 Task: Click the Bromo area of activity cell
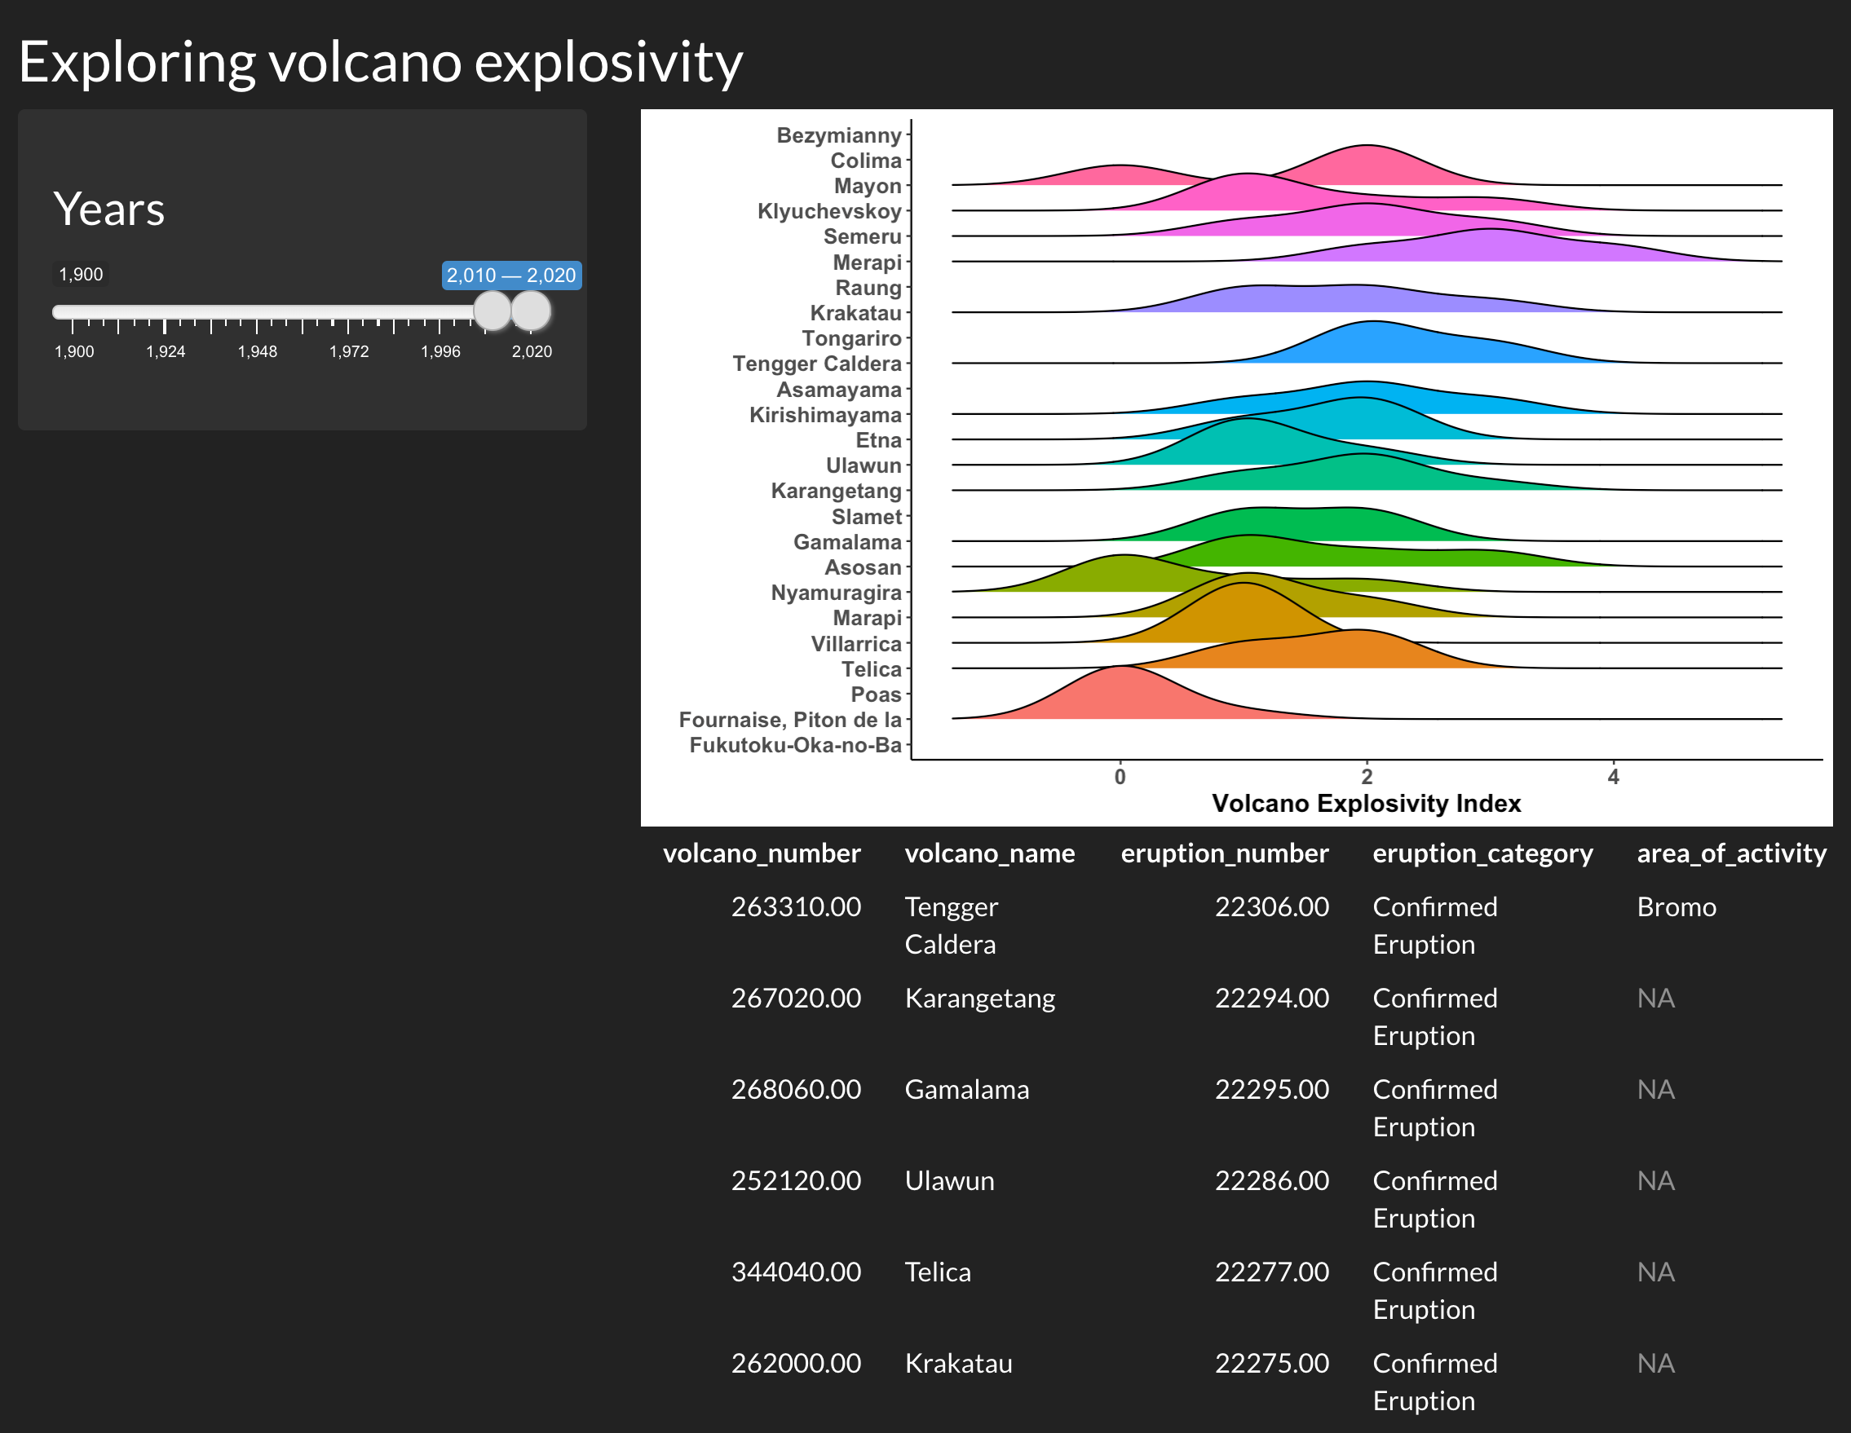[x=1676, y=906]
